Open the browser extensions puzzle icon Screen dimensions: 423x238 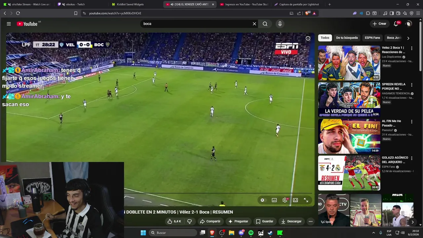[x=368, y=13]
